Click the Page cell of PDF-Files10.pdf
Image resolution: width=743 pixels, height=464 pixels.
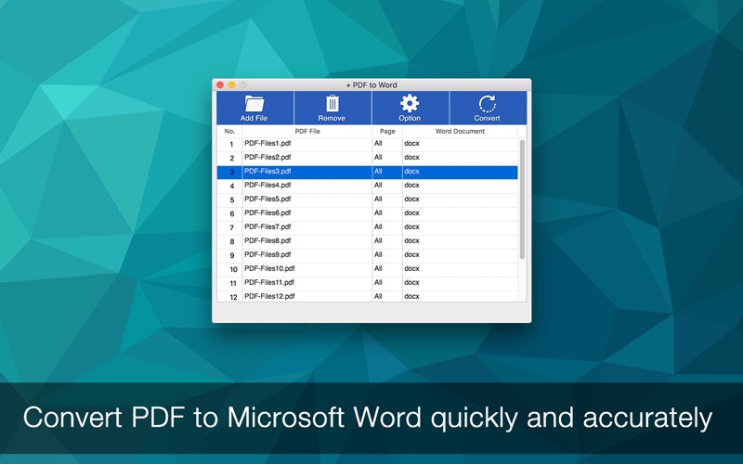387,269
